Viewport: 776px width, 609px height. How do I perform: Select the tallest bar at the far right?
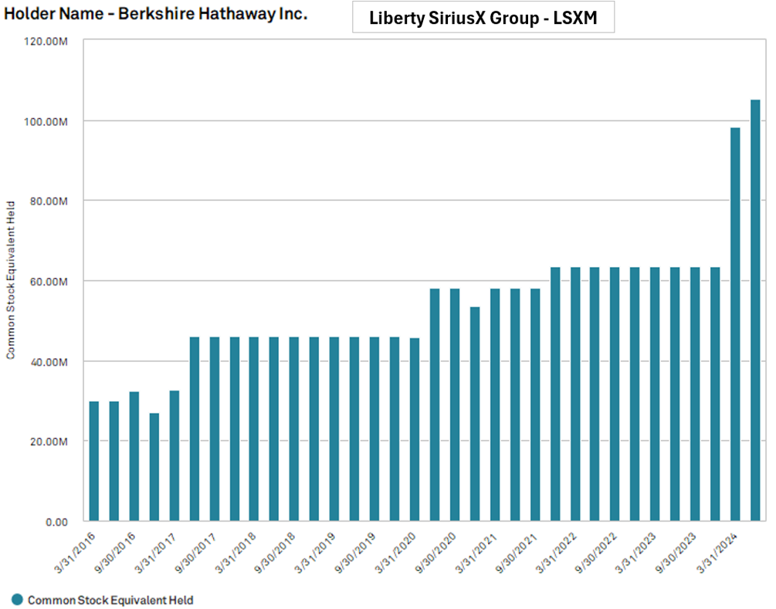pyautogui.click(x=755, y=310)
